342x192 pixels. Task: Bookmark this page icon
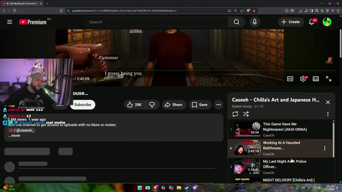[x=61, y=11]
